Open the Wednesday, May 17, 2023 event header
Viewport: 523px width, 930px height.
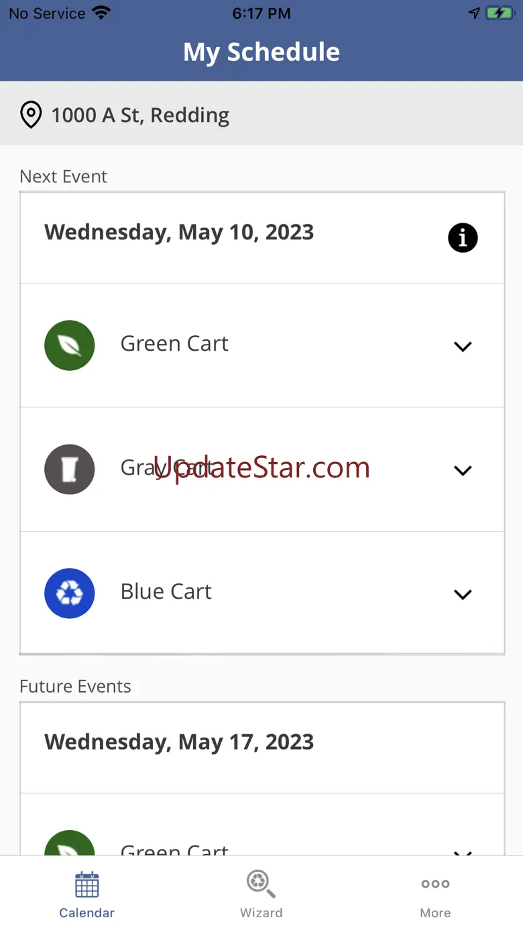point(179,742)
